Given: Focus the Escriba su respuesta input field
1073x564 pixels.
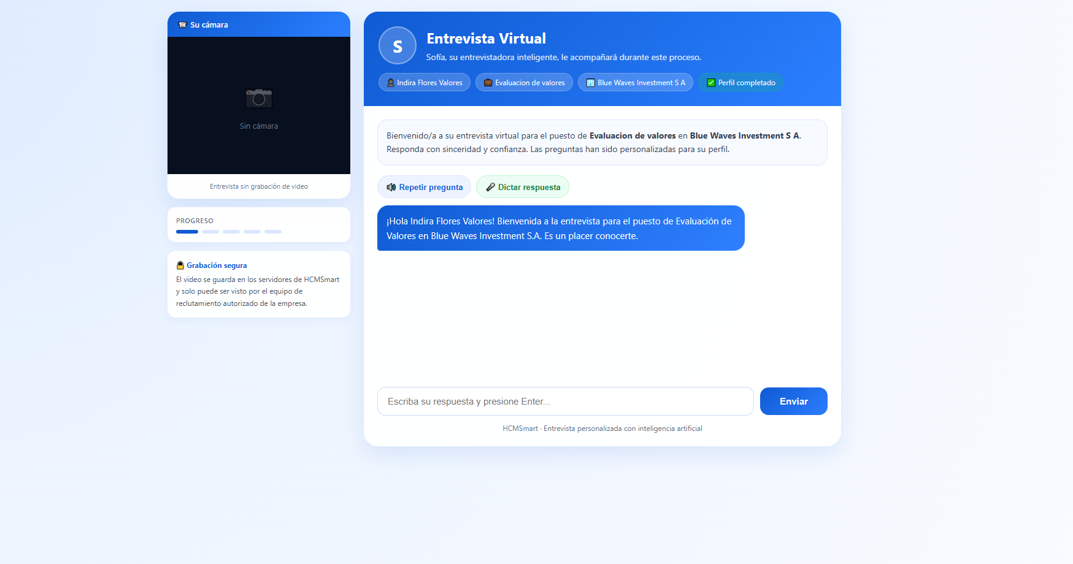Looking at the screenshot, I should [x=566, y=402].
